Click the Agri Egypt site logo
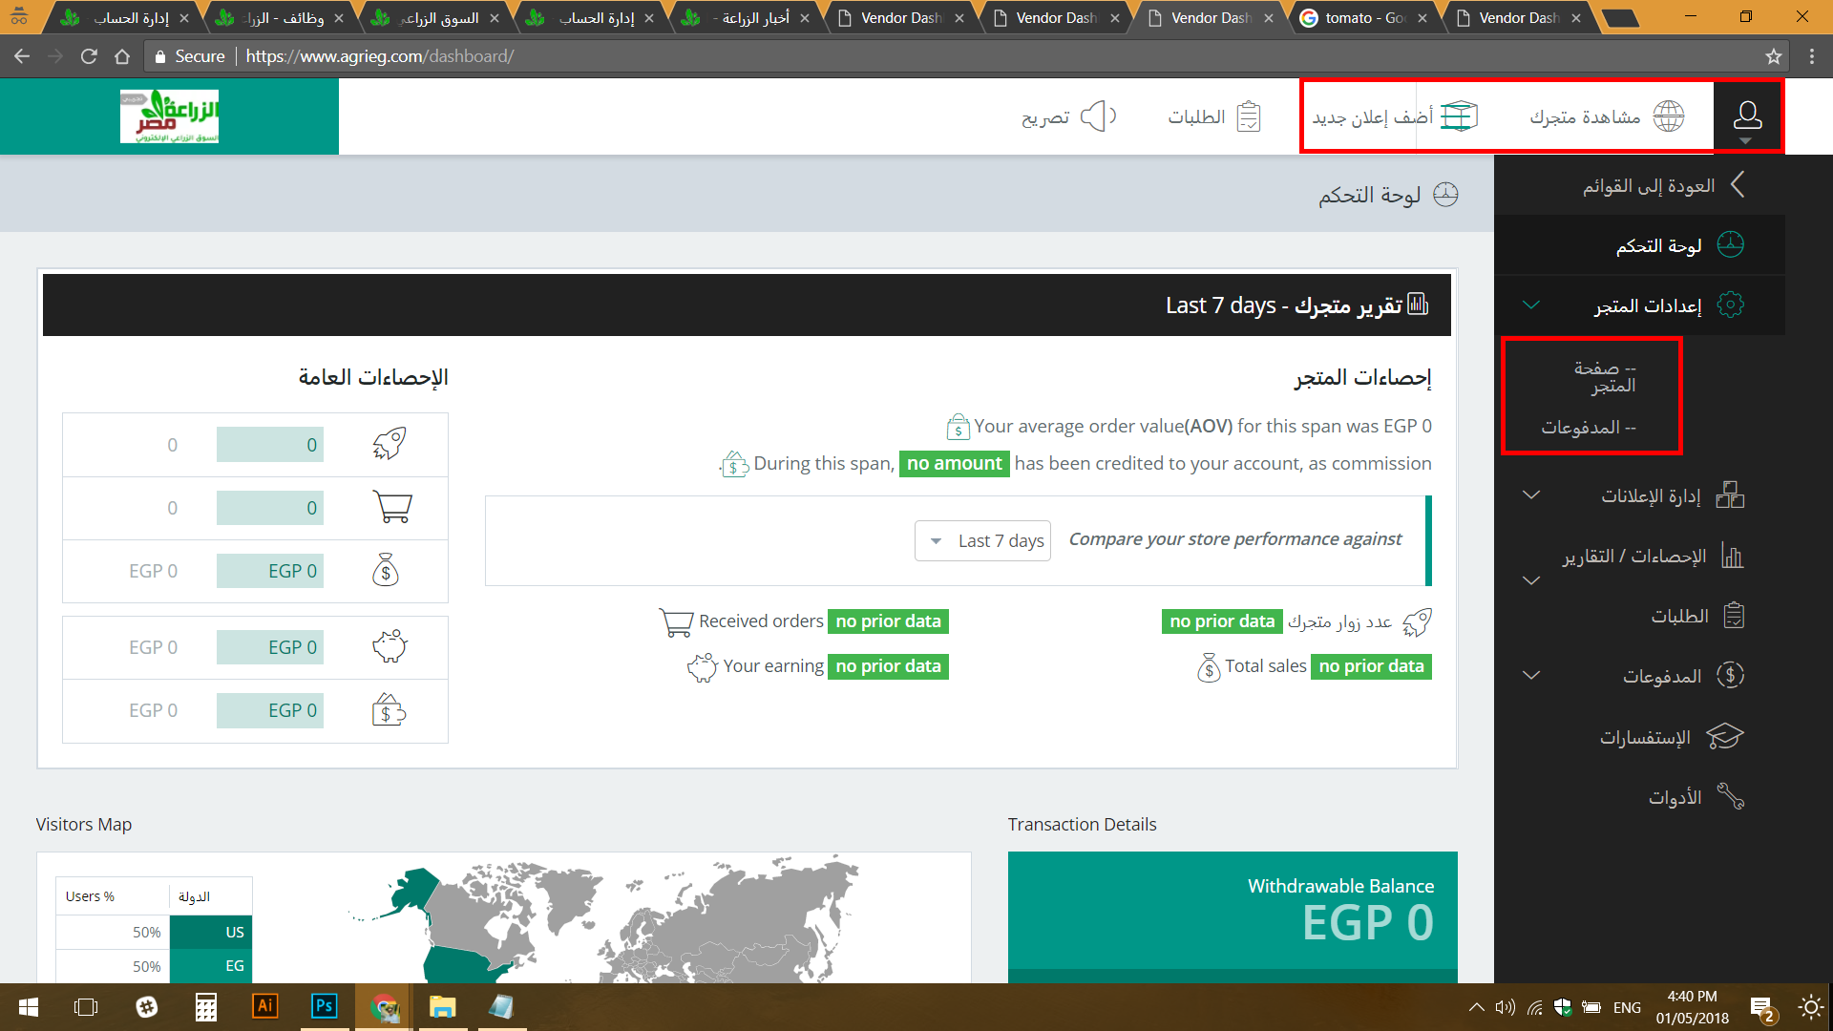The width and height of the screenshot is (1833, 1031). 169,116
